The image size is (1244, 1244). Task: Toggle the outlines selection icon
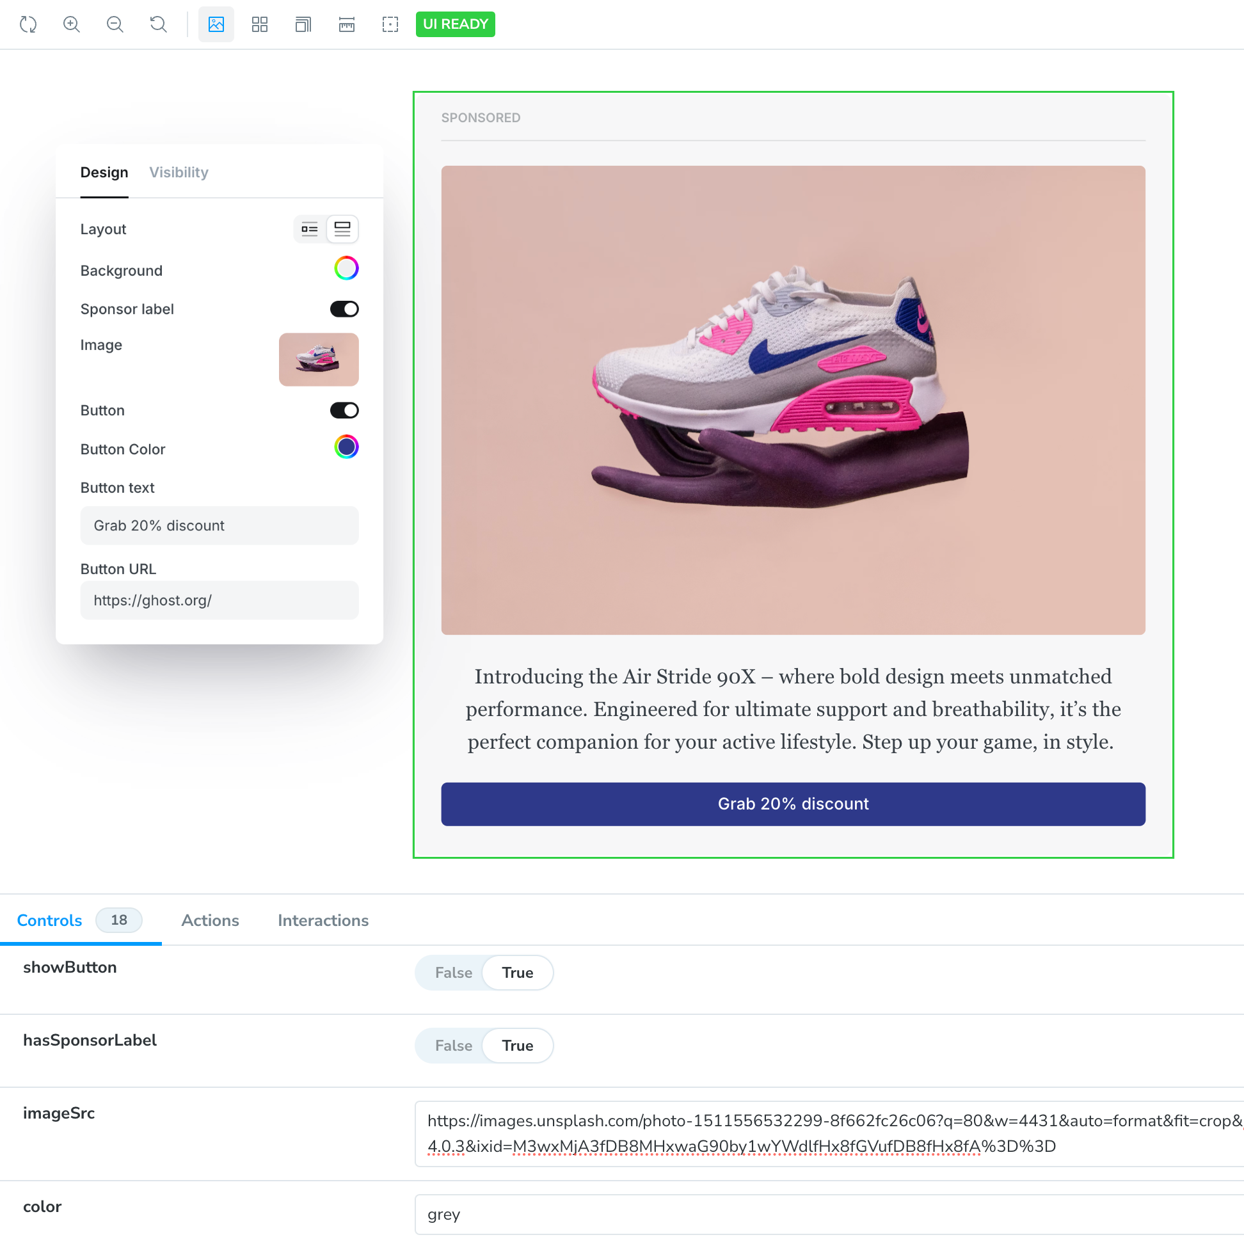(x=390, y=24)
